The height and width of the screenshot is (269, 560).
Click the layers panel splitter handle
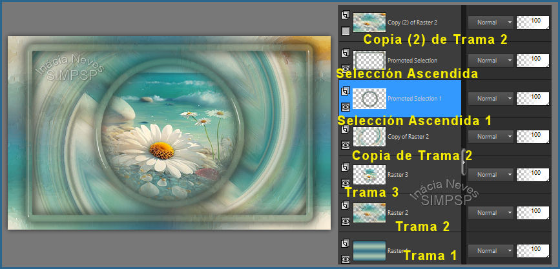[464, 162]
